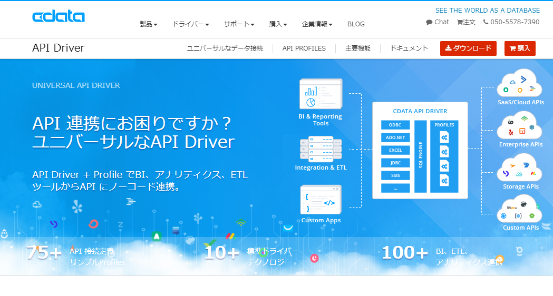The image size is (553, 296).
Task: Click the CDATA API DRIVER heading
Action: tap(420, 111)
